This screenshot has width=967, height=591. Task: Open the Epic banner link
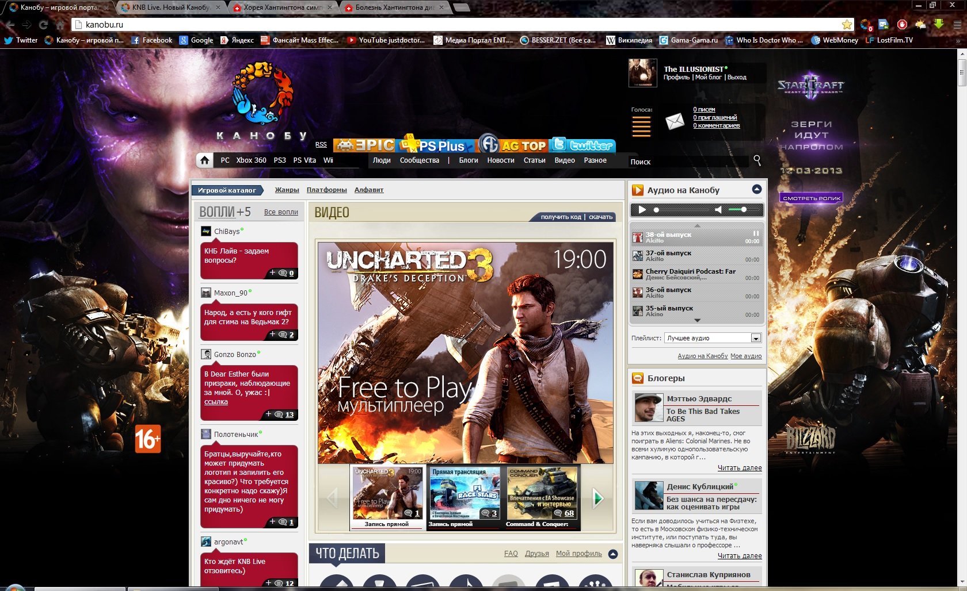click(364, 145)
